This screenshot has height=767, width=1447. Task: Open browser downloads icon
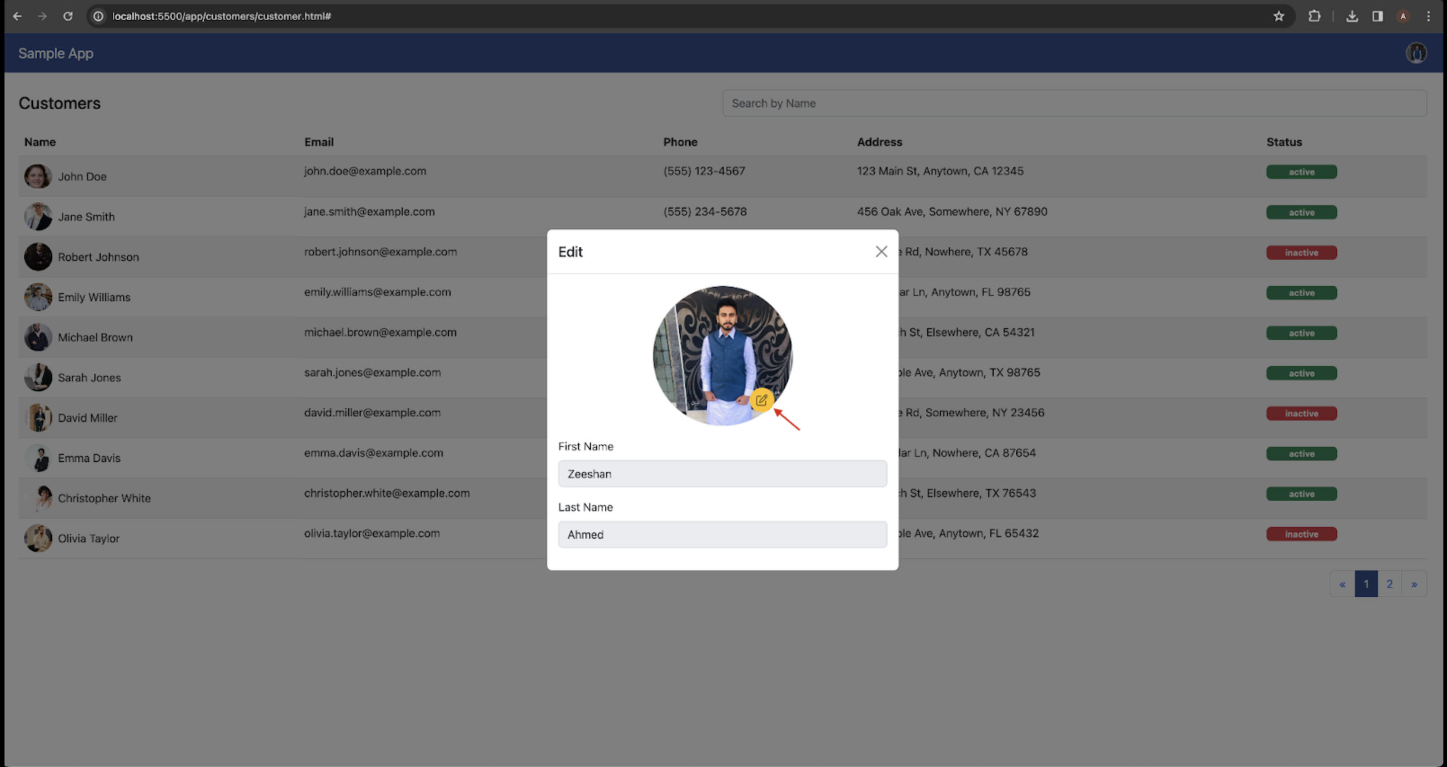(1352, 16)
